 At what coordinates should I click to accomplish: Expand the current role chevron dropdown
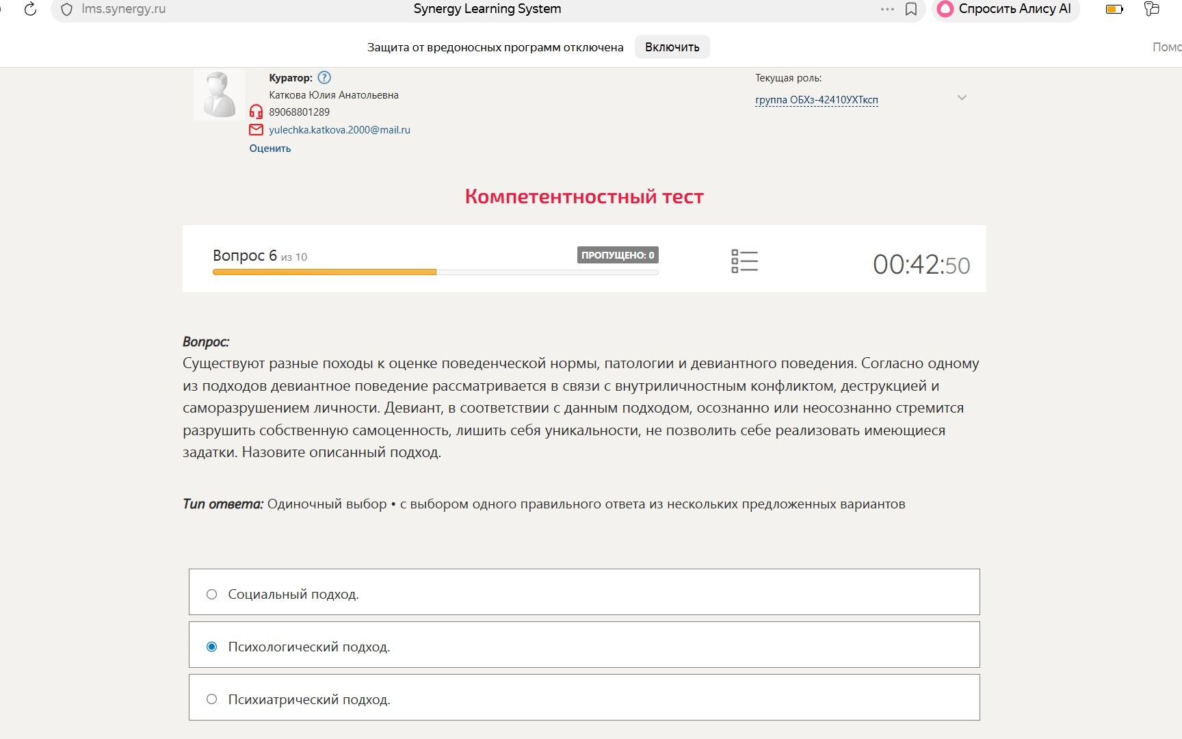click(962, 97)
